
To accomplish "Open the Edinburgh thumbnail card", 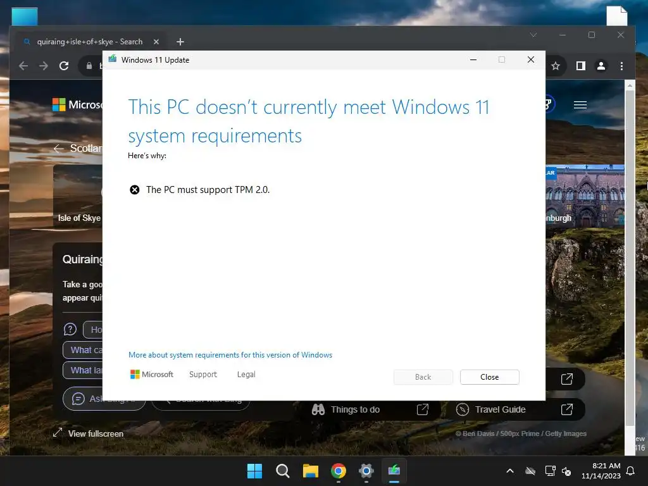I will (x=585, y=196).
